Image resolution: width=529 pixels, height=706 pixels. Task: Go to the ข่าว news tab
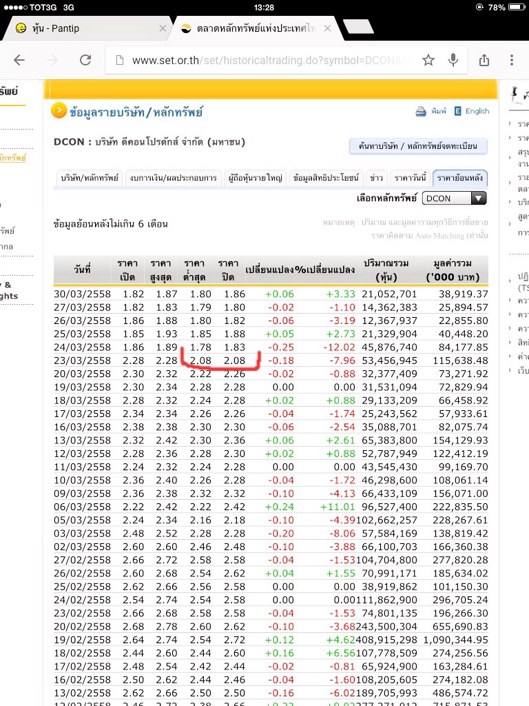(377, 178)
